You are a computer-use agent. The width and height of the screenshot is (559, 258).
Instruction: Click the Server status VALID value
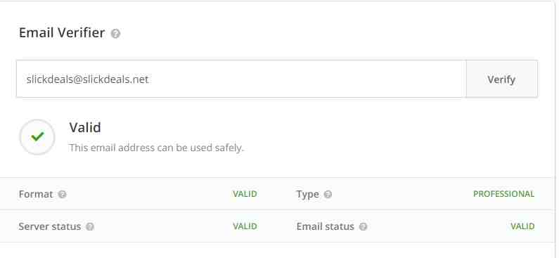point(245,226)
